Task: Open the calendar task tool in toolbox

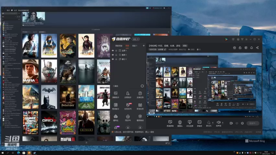Action: coord(140,106)
